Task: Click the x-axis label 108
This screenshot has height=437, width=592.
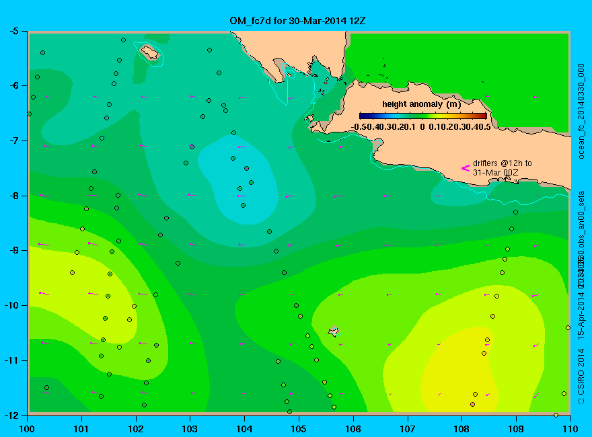Action: tap(461, 429)
